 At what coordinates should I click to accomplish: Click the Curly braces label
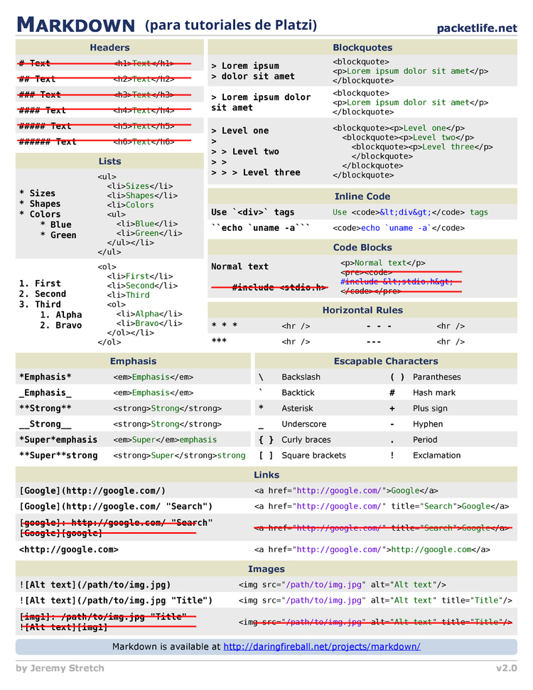point(306,440)
